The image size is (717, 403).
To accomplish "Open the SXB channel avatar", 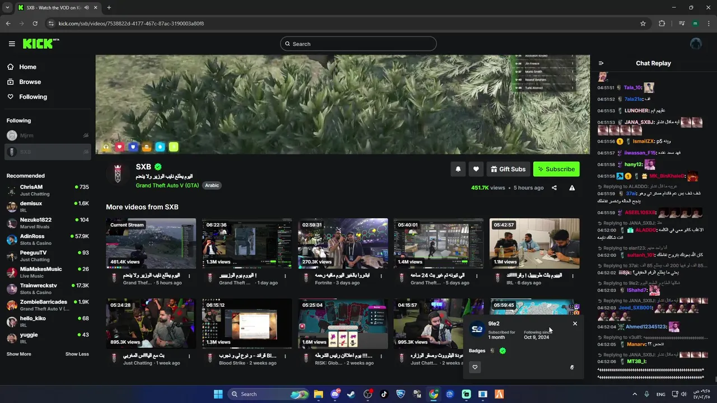I will coord(118,174).
